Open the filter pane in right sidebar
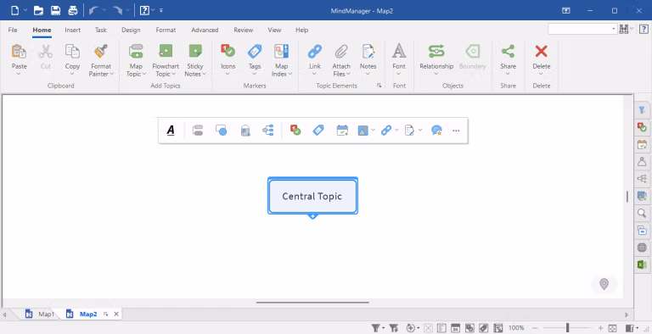The height and width of the screenshot is (334, 652). tap(642, 109)
